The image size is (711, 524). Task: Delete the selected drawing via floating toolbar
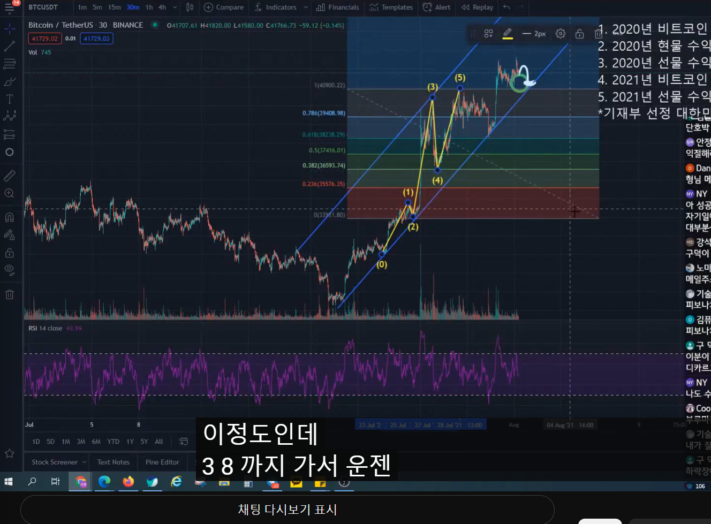point(597,34)
